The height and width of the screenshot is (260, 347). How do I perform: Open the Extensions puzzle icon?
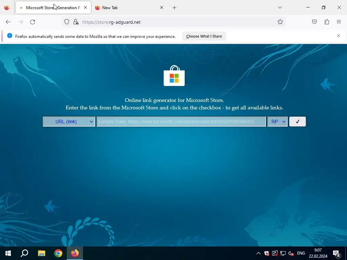click(x=327, y=22)
